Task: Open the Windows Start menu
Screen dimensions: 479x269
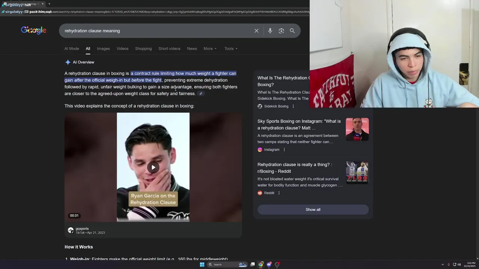Action: 202,265
